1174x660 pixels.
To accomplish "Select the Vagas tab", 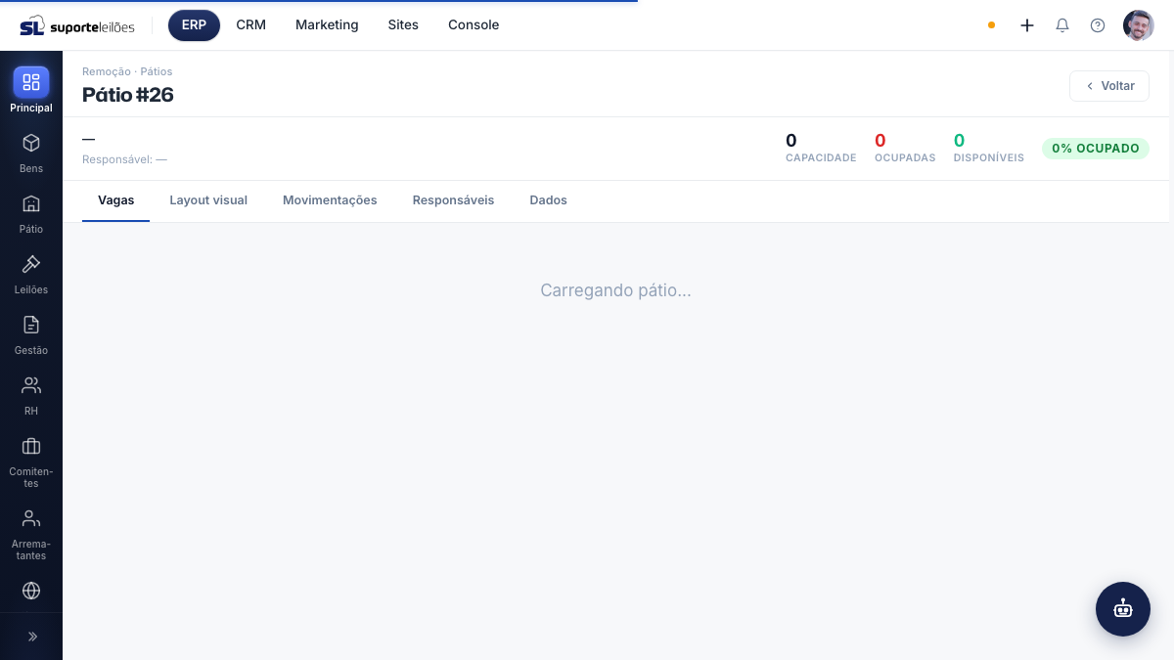I will [x=116, y=200].
